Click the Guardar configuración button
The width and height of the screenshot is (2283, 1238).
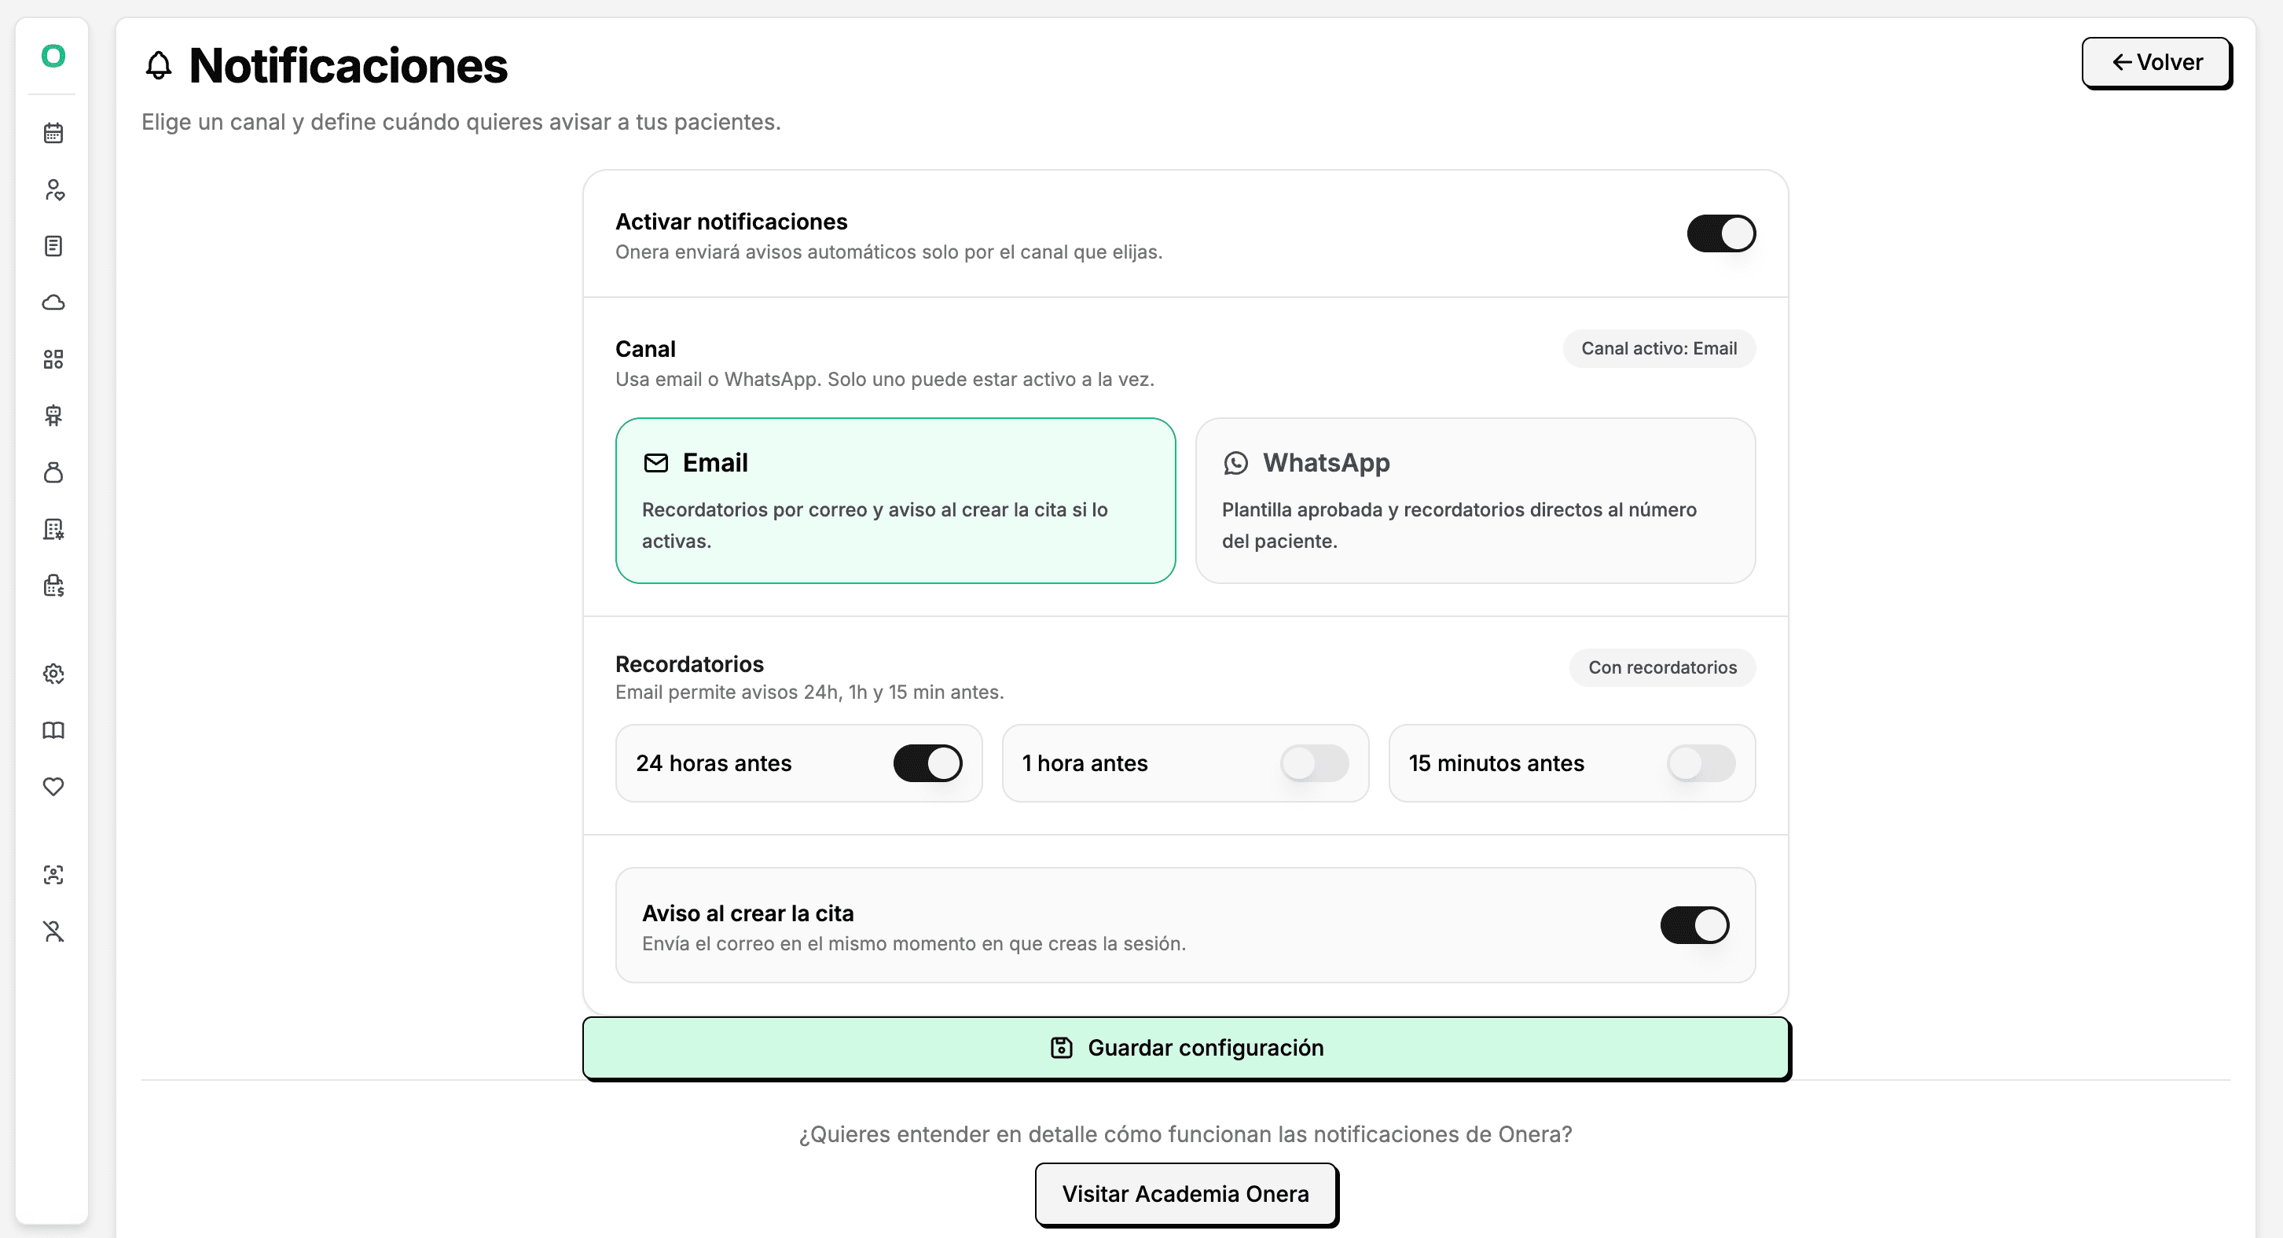[x=1186, y=1048]
